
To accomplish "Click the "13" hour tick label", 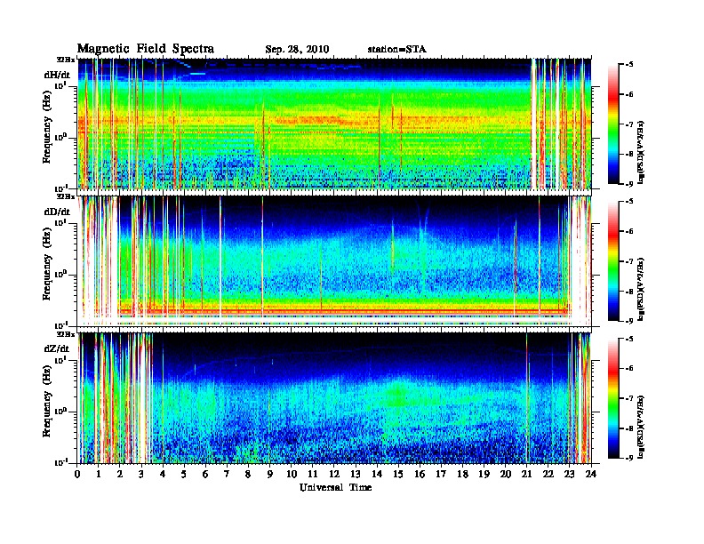I will (356, 474).
